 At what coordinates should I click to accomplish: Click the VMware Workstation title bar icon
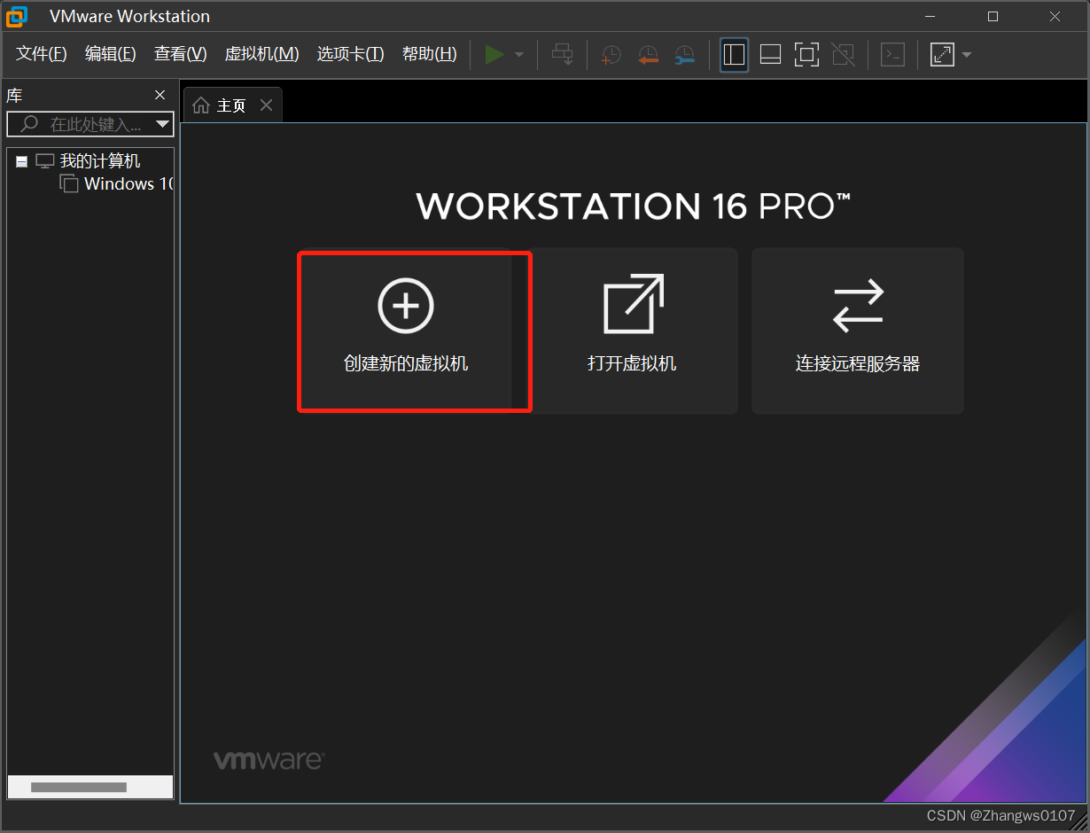pos(18,16)
